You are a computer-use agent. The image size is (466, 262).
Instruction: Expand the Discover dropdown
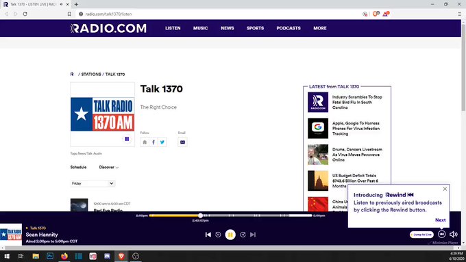tap(109, 168)
